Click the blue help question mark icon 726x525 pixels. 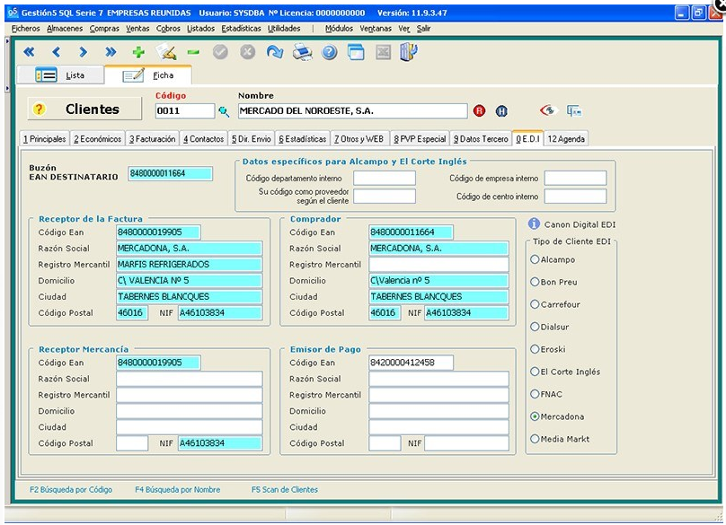(x=330, y=53)
